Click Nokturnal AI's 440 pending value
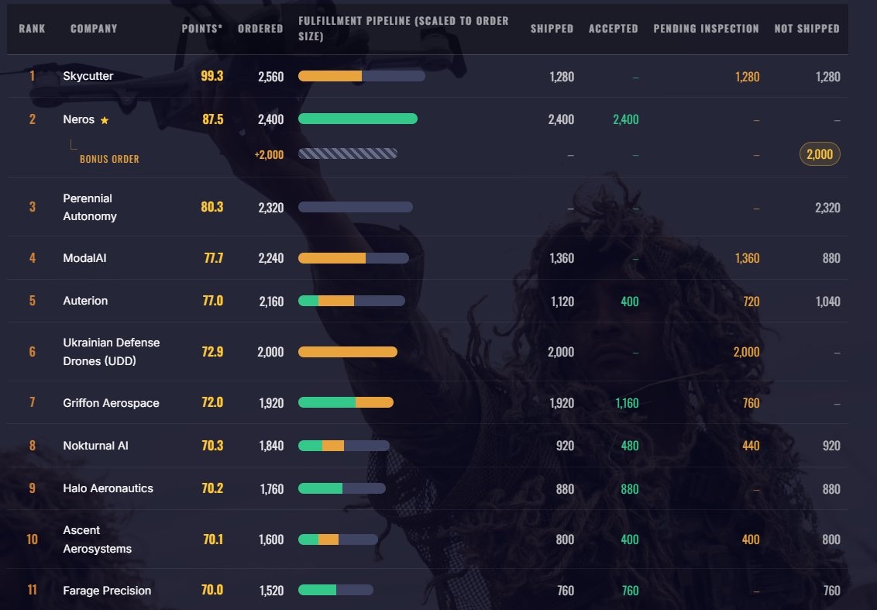Viewport: 877px width, 610px height. click(751, 446)
